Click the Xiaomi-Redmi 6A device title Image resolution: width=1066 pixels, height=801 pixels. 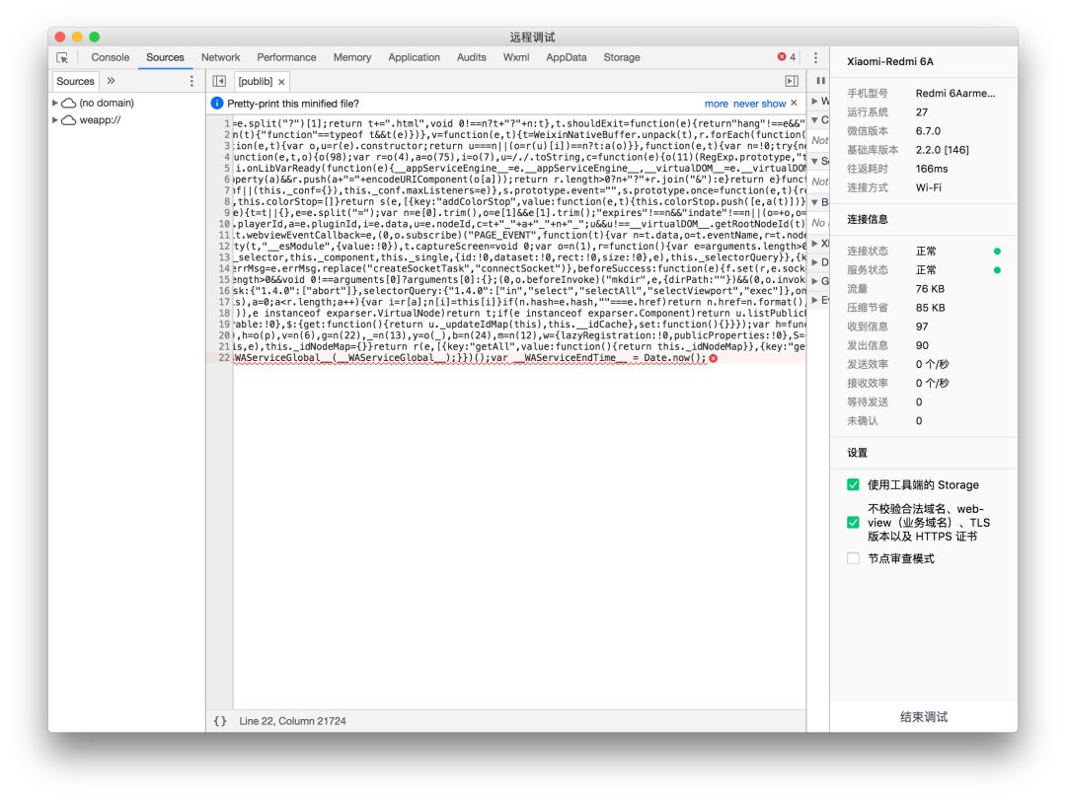click(890, 61)
